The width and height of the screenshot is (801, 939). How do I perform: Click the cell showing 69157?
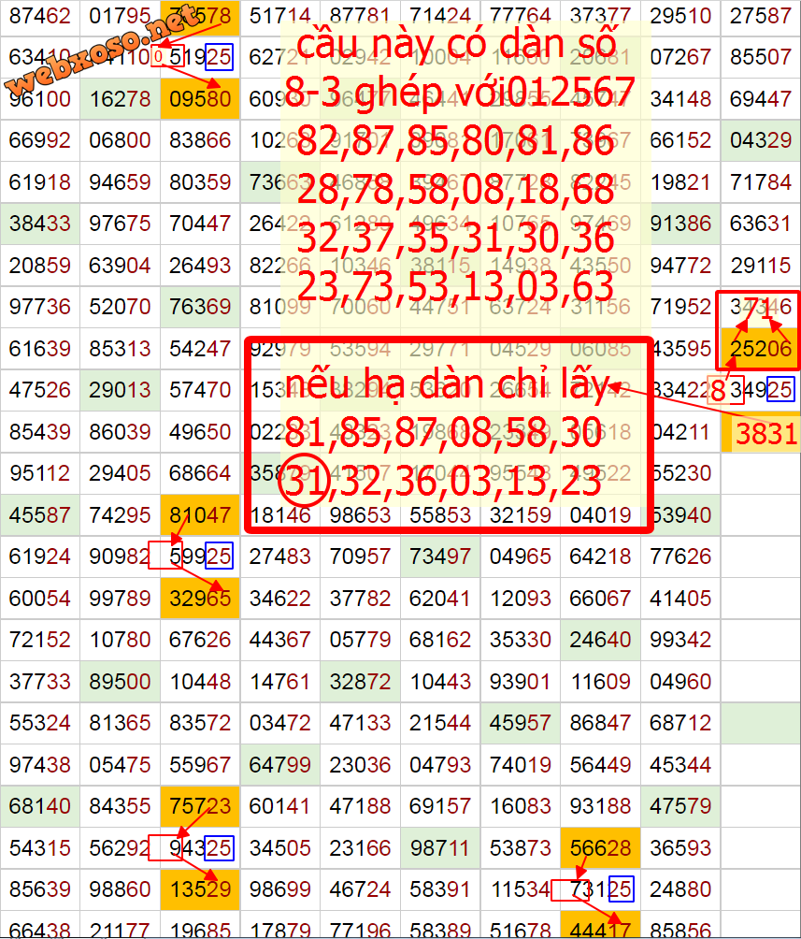[440, 806]
